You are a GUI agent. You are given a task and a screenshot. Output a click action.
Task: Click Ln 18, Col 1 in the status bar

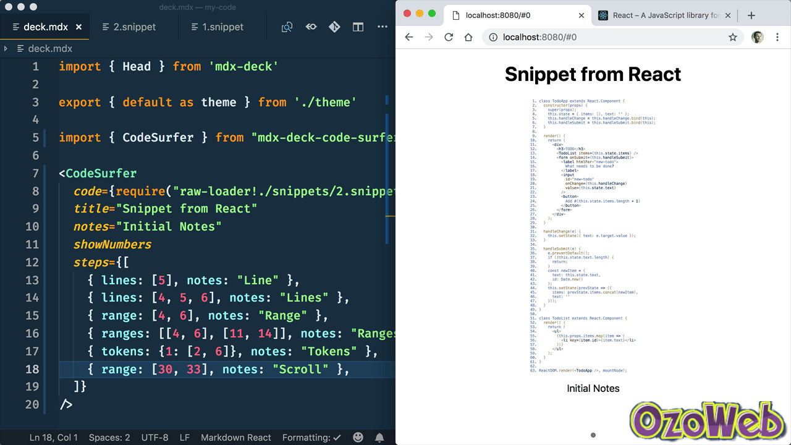coord(54,438)
